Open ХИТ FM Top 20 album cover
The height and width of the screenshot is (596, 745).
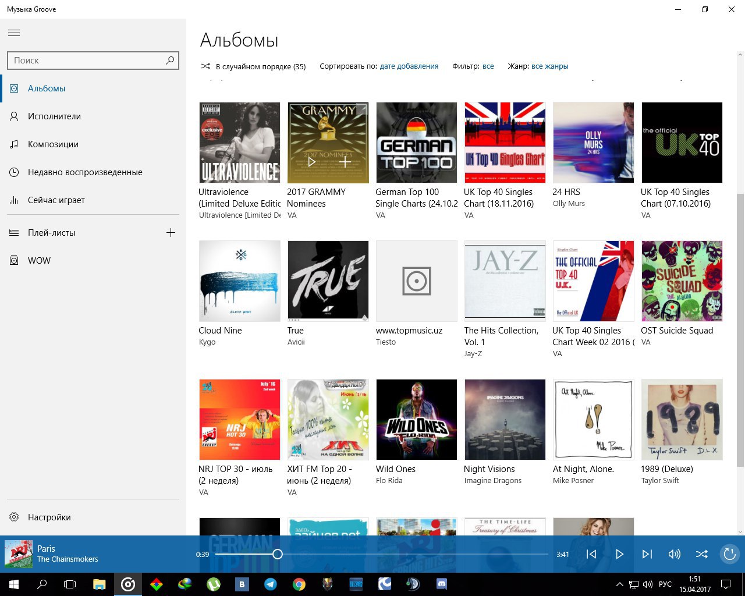point(328,420)
